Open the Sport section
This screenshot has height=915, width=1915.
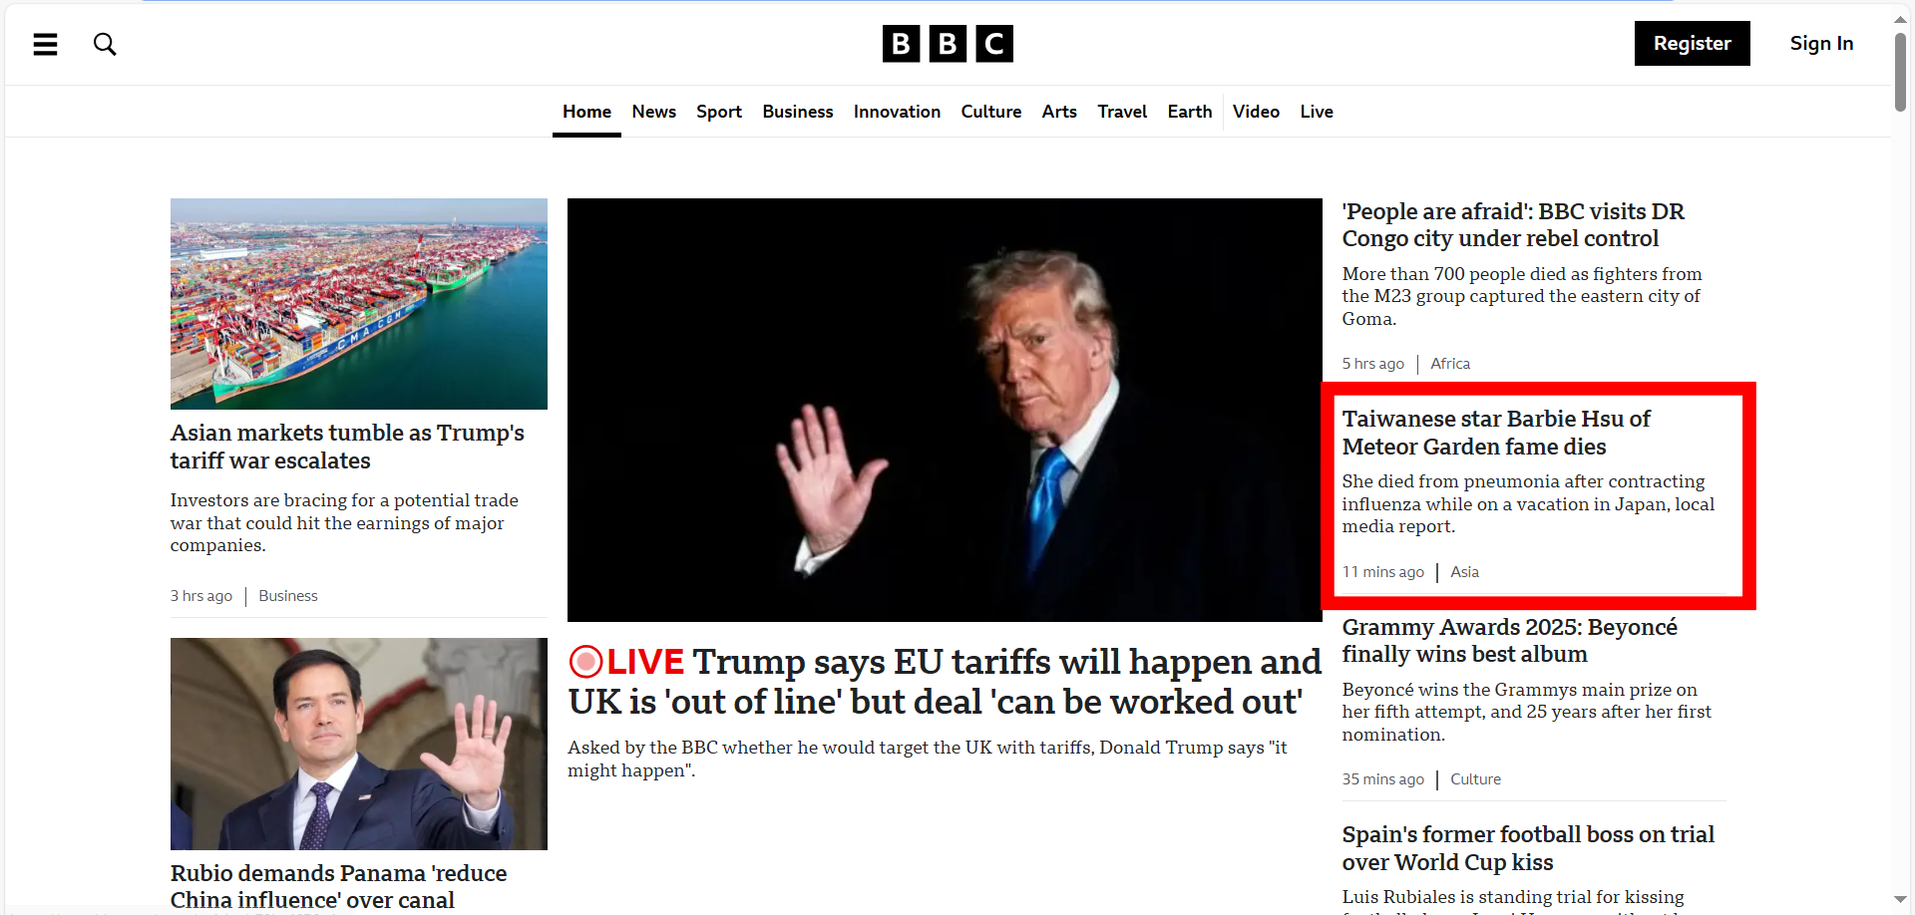(719, 112)
